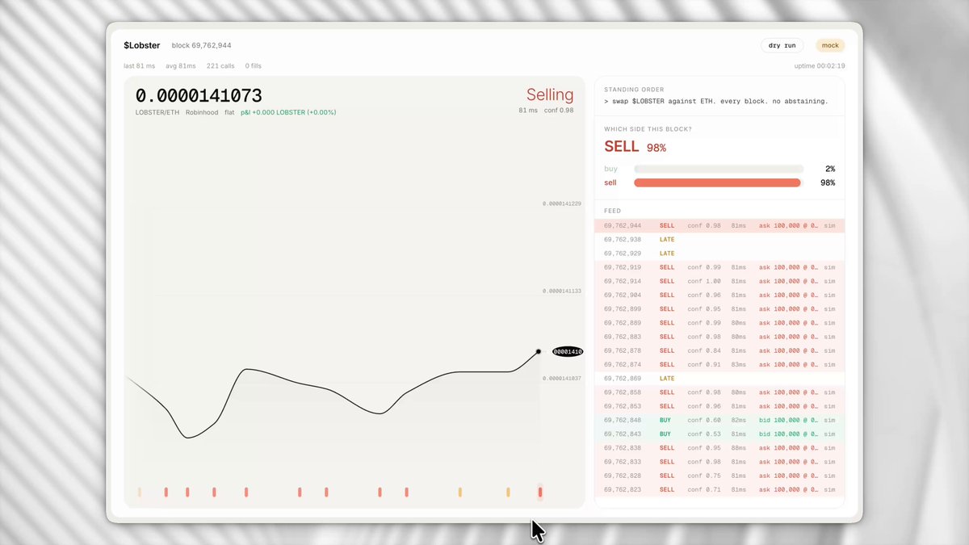969x545 pixels.
Task: Click the 0 fills counter
Action: point(253,65)
